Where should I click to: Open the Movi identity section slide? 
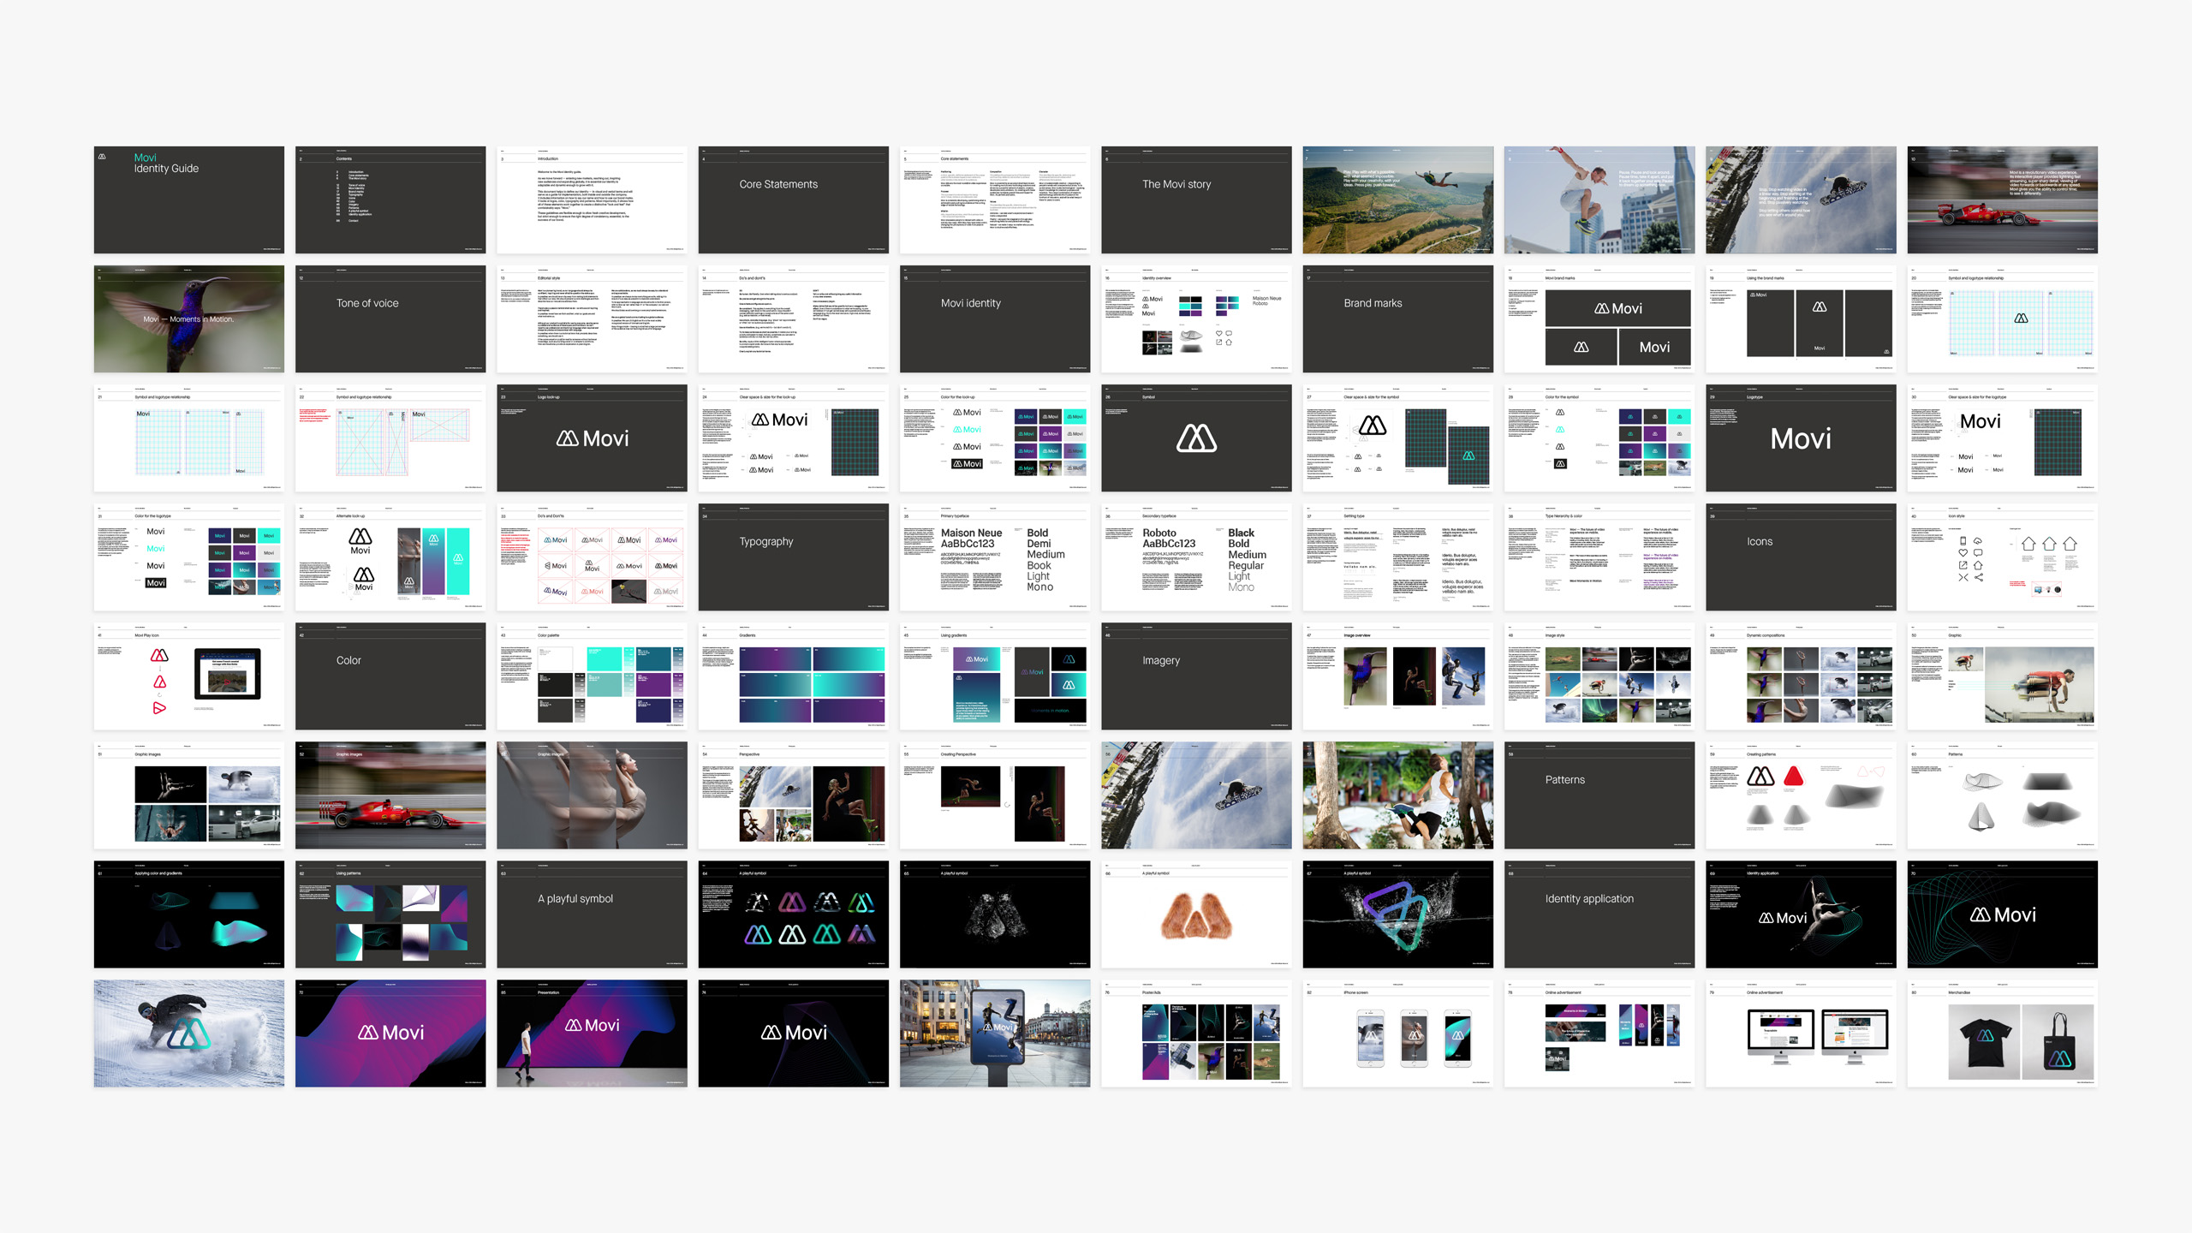tap(995, 319)
